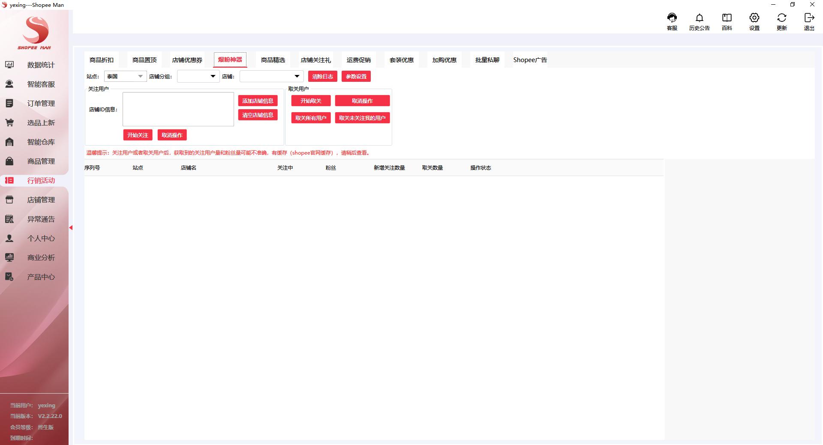The width and height of the screenshot is (823, 445).
Task: Click 订单管理 sidebar document icon
Action: coord(9,103)
